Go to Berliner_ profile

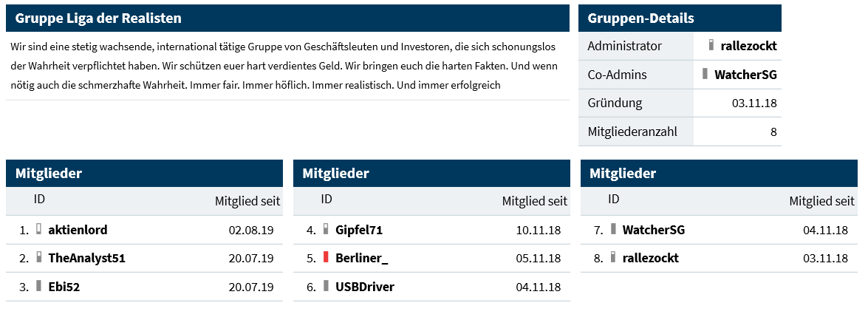[362, 258]
